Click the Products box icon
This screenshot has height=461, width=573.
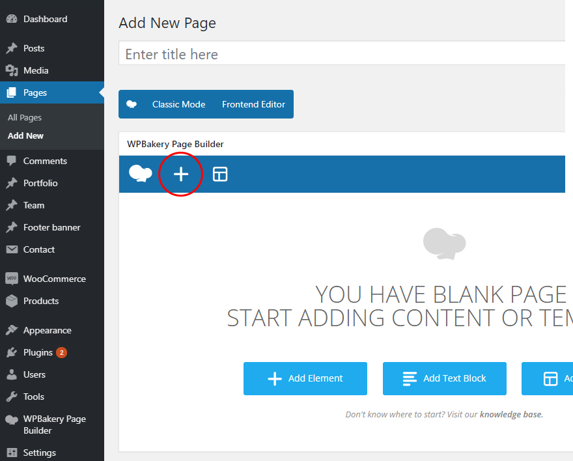(x=12, y=301)
